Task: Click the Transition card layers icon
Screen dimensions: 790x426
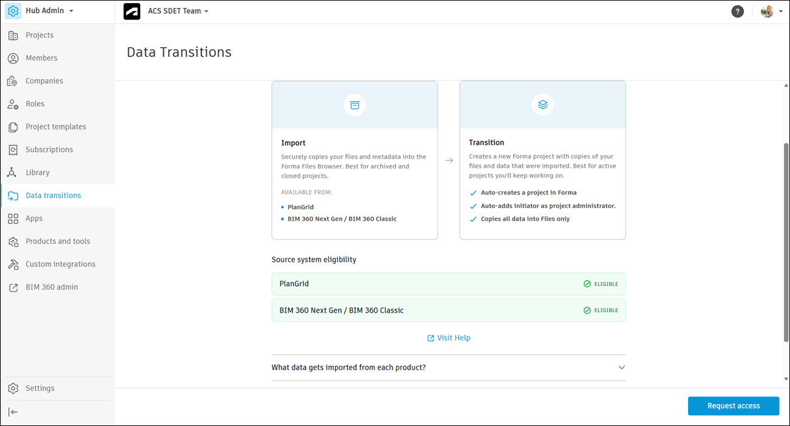Action: (x=543, y=105)
